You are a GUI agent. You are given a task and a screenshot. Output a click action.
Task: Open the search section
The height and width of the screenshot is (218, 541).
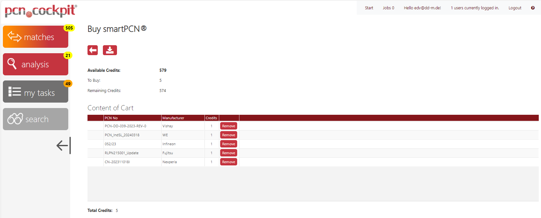click(36, 119)
